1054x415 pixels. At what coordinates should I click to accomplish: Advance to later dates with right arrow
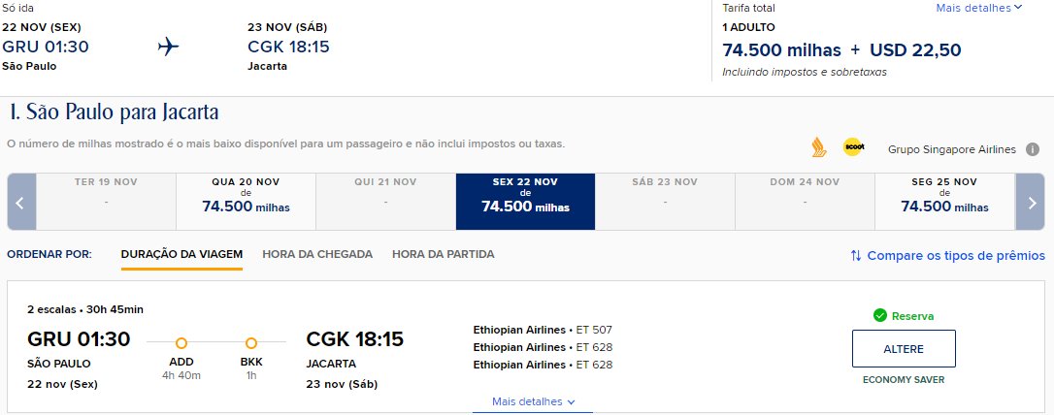[1031, 202]
